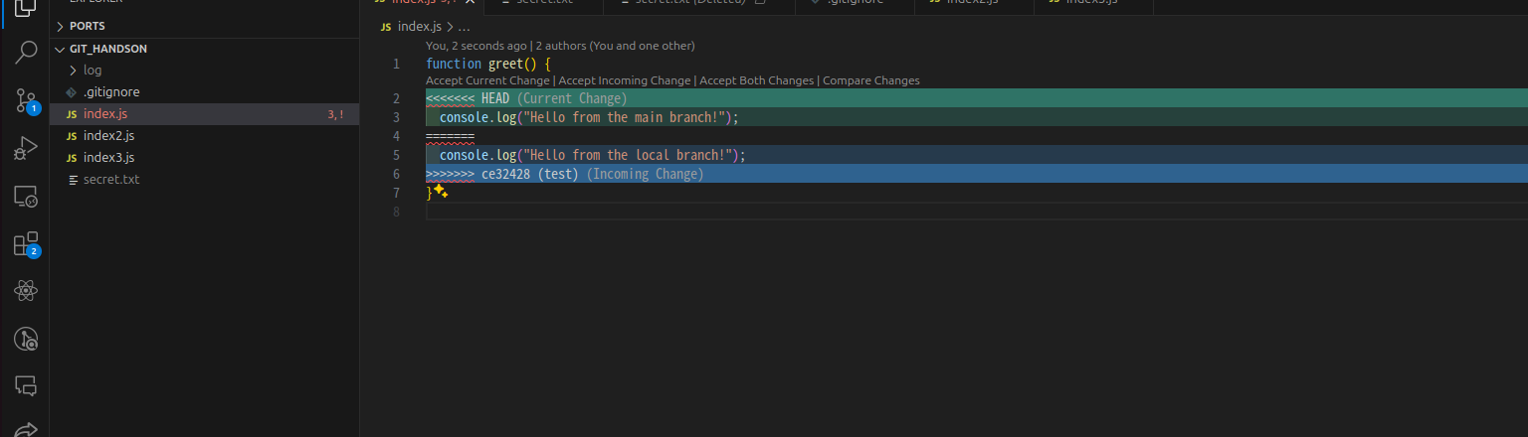Viewport: 1528px width, 437px height.
Task: Click Accept Incoming Change
Action: 625,80
